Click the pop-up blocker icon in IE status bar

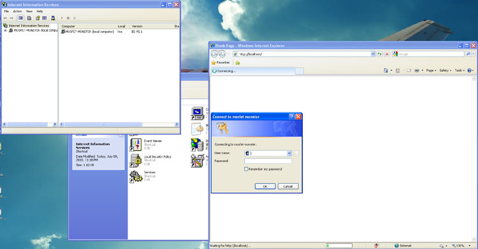(377, 246)
